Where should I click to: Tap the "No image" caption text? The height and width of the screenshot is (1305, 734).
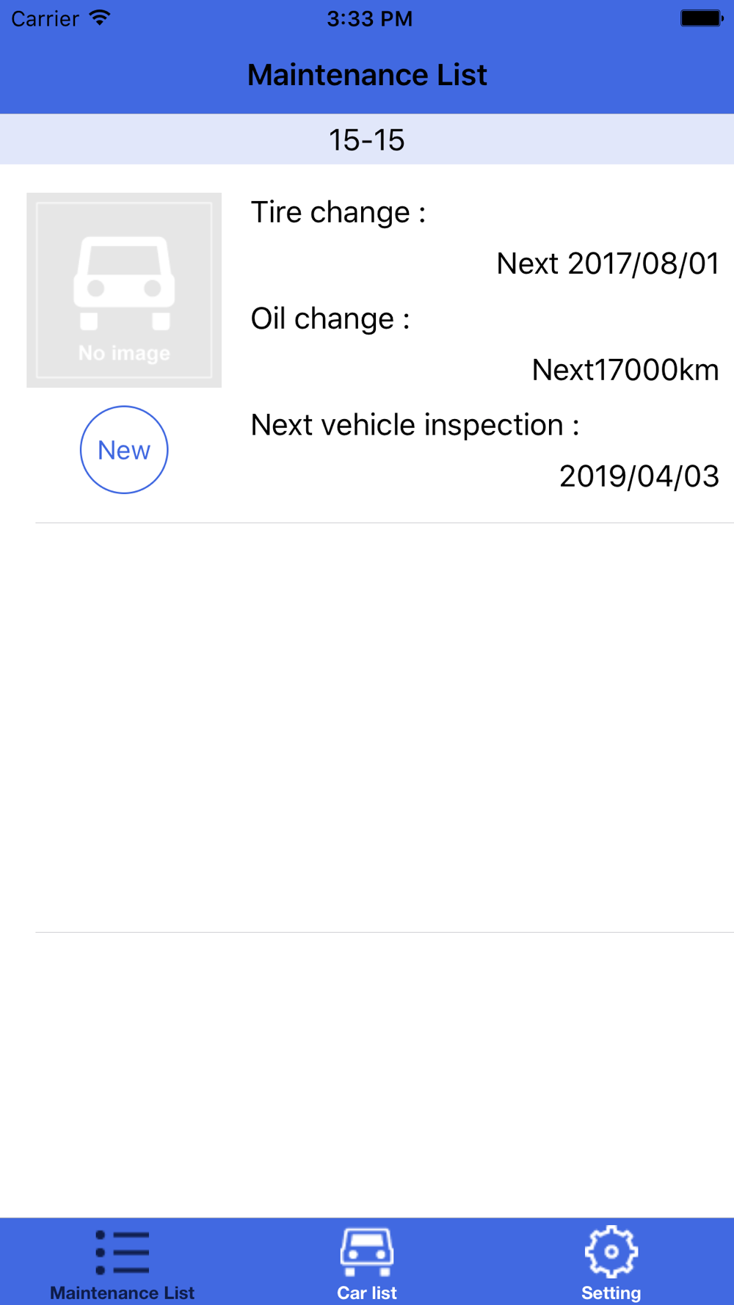(124, 353)
